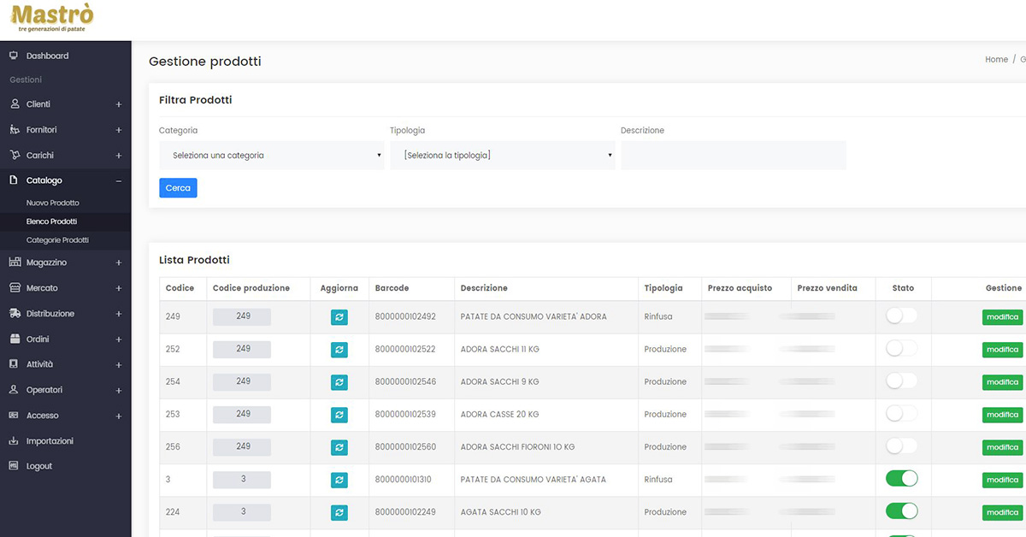Click the Clienti person icon

coord(14,104)
